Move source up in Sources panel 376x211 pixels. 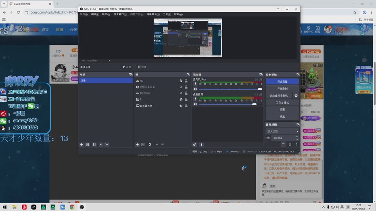[x=157, y=144]
